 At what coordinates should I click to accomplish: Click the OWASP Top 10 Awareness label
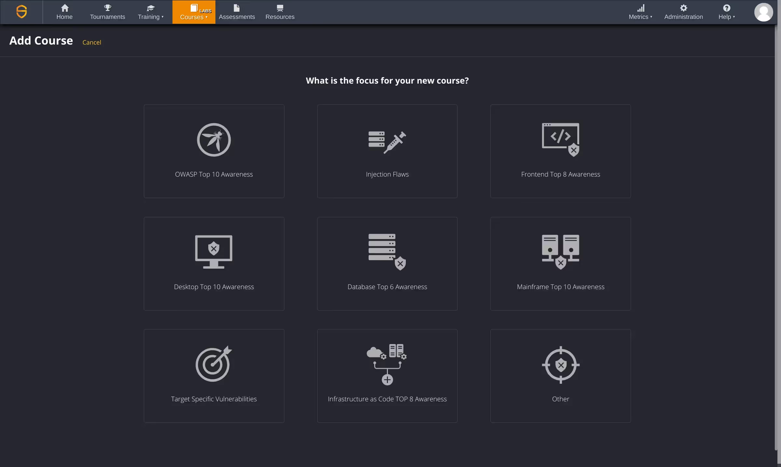tap(214, 174)
